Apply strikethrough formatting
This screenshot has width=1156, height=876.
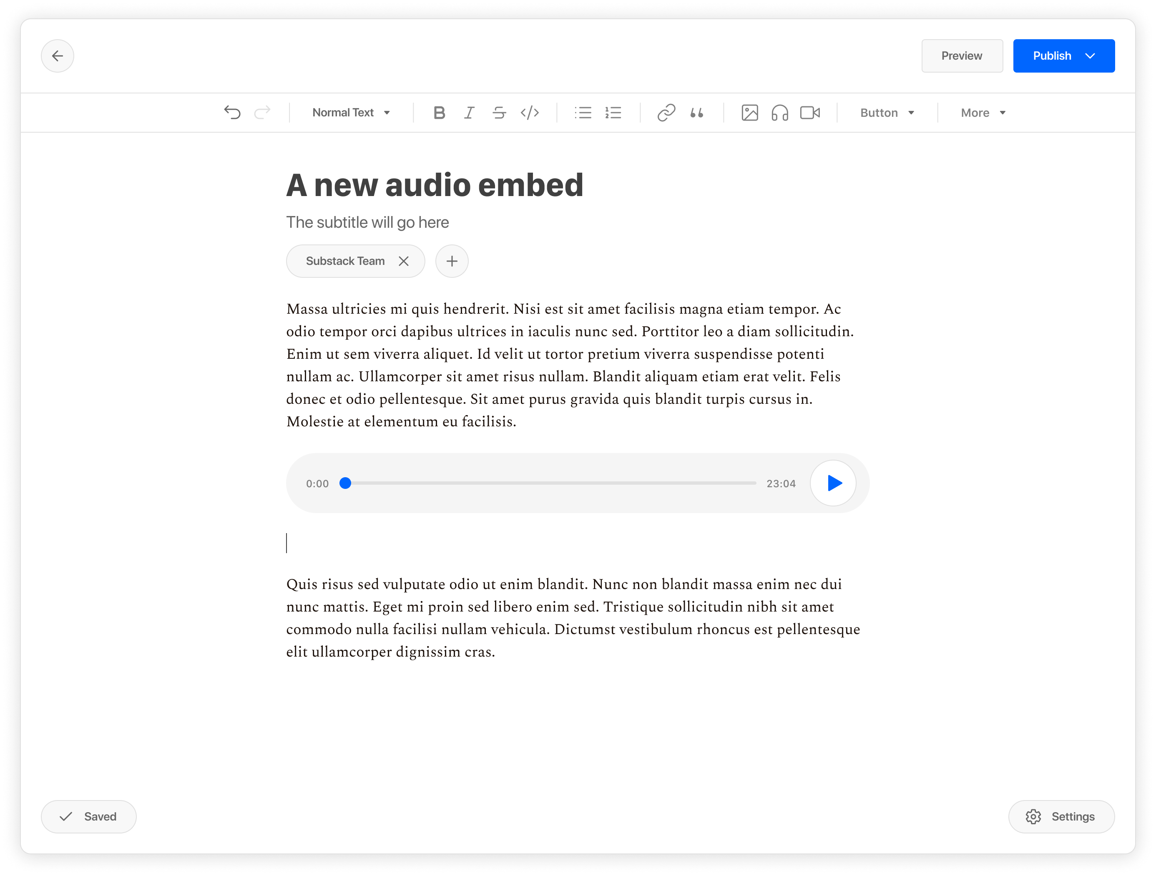499,112
